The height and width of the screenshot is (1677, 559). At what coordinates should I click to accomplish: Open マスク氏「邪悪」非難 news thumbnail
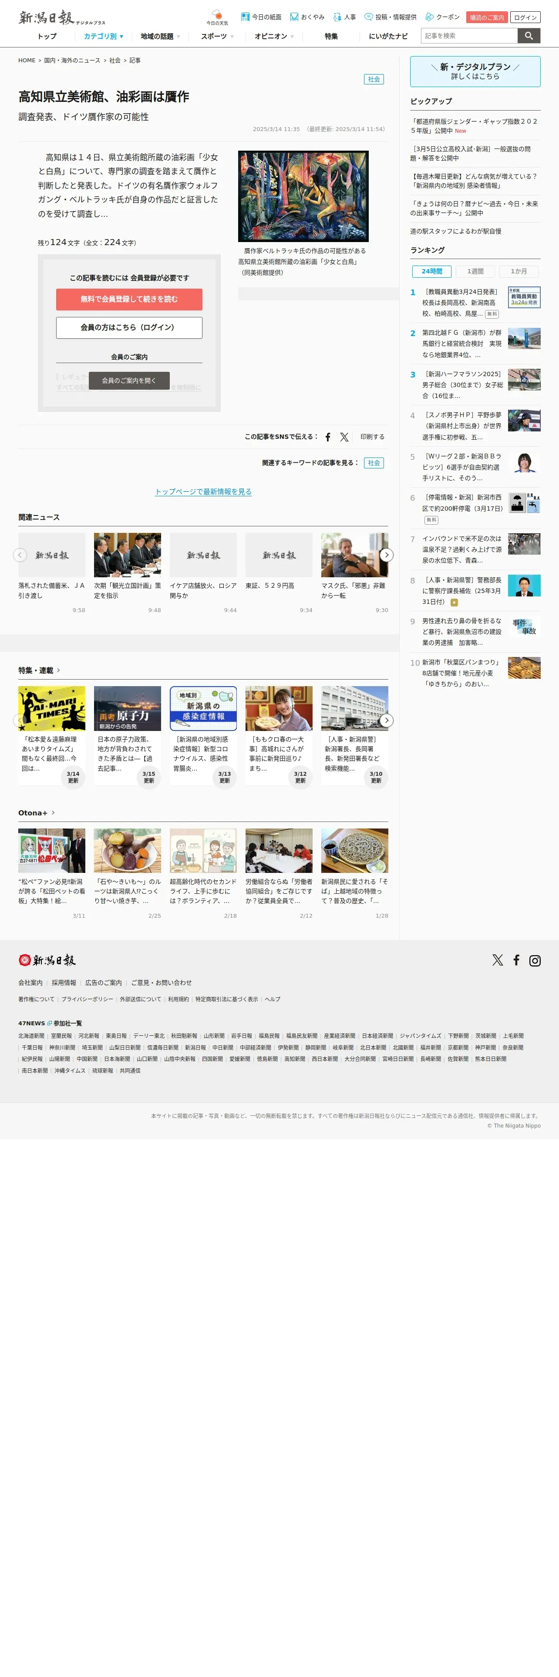355,555
